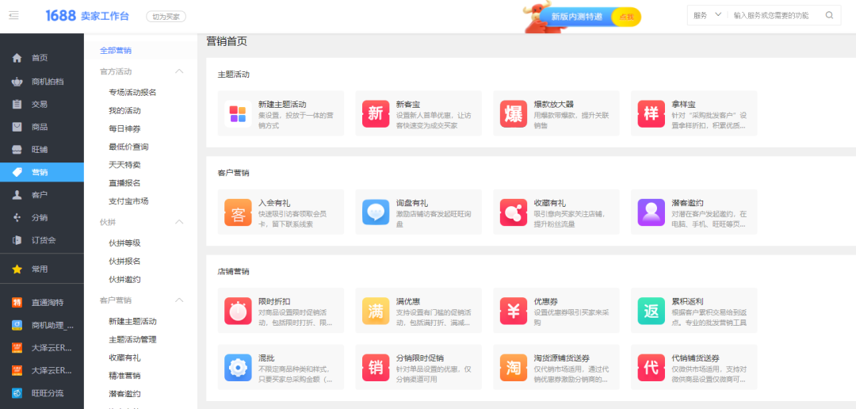Select the 常用 star icon
Viewport: 856px width, 409px height.
pyautogui.click(x=17, y=269)
